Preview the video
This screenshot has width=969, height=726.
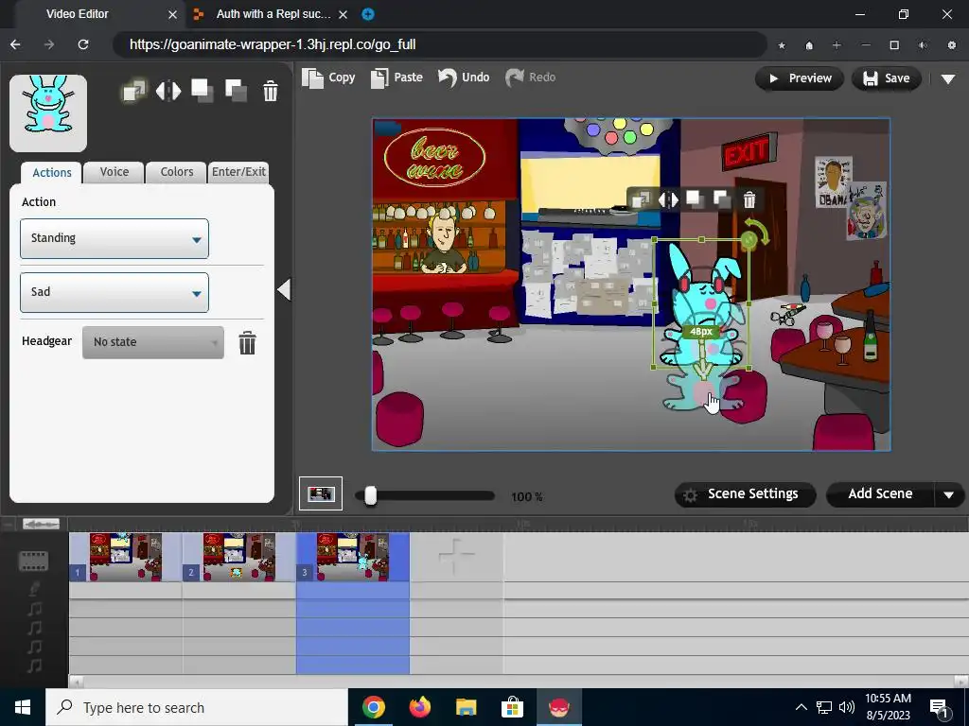pyautogui.click(x=799, y=78)
